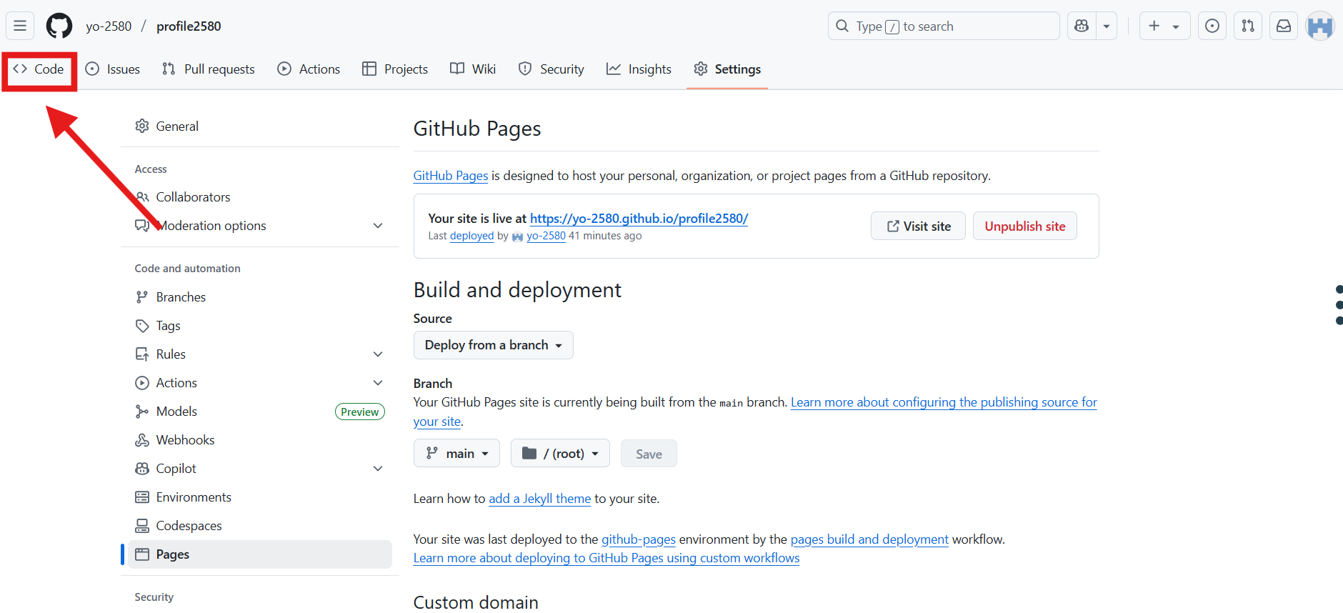Viewport: 1343px width, 613px height.
Task: Open the yo-2580 owner link
Action: (x=109, y=26)
